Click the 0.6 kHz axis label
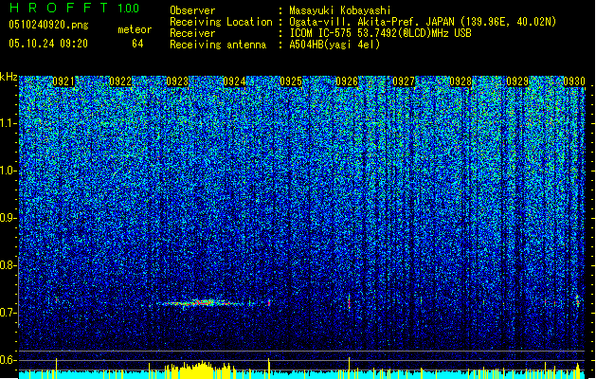This screenshot has height=379, width=596. (9, 360)
